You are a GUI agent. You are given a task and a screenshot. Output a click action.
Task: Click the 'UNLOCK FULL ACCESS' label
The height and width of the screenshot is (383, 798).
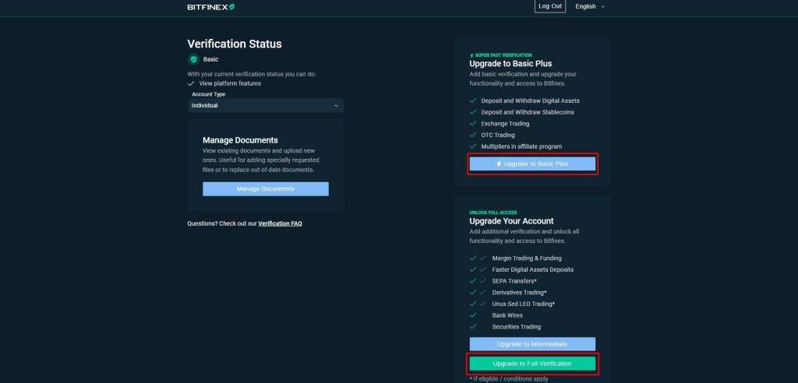click(x=493, y=213)
